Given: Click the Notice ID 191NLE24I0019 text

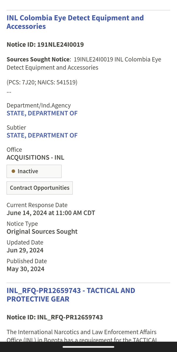Looking at the screenshot, I should point(45,45).
